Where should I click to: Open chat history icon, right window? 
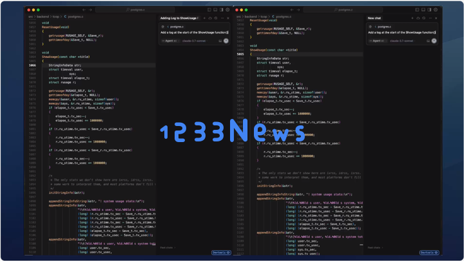[424, 18]
